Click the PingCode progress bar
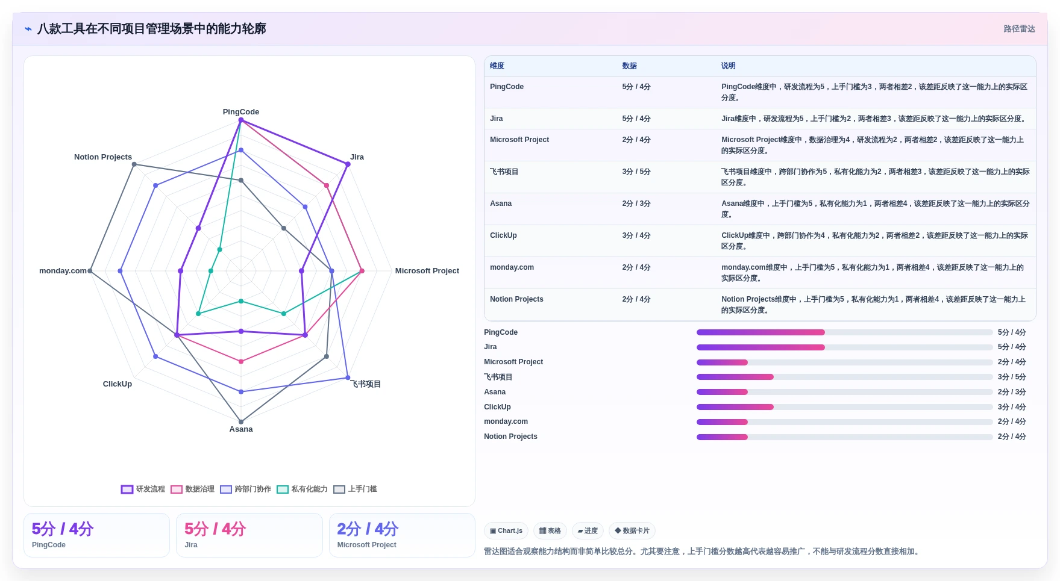1060x581 pixels. pyautogui.click(x=844, y=332)
